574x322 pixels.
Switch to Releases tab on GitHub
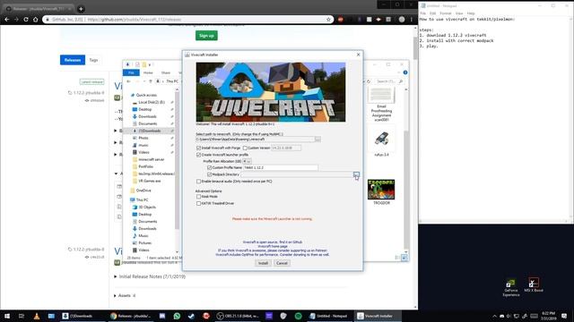tap(73, 60)
